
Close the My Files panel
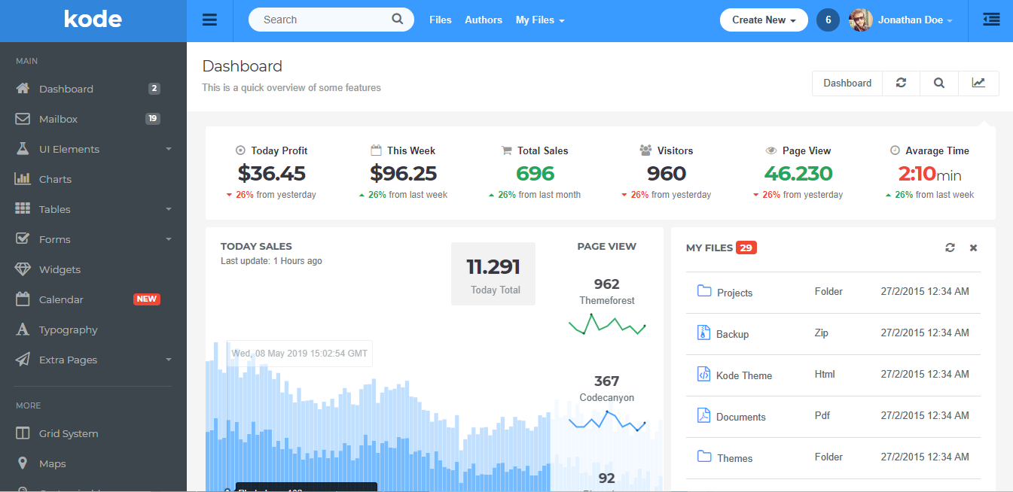[x=973, y=248]
